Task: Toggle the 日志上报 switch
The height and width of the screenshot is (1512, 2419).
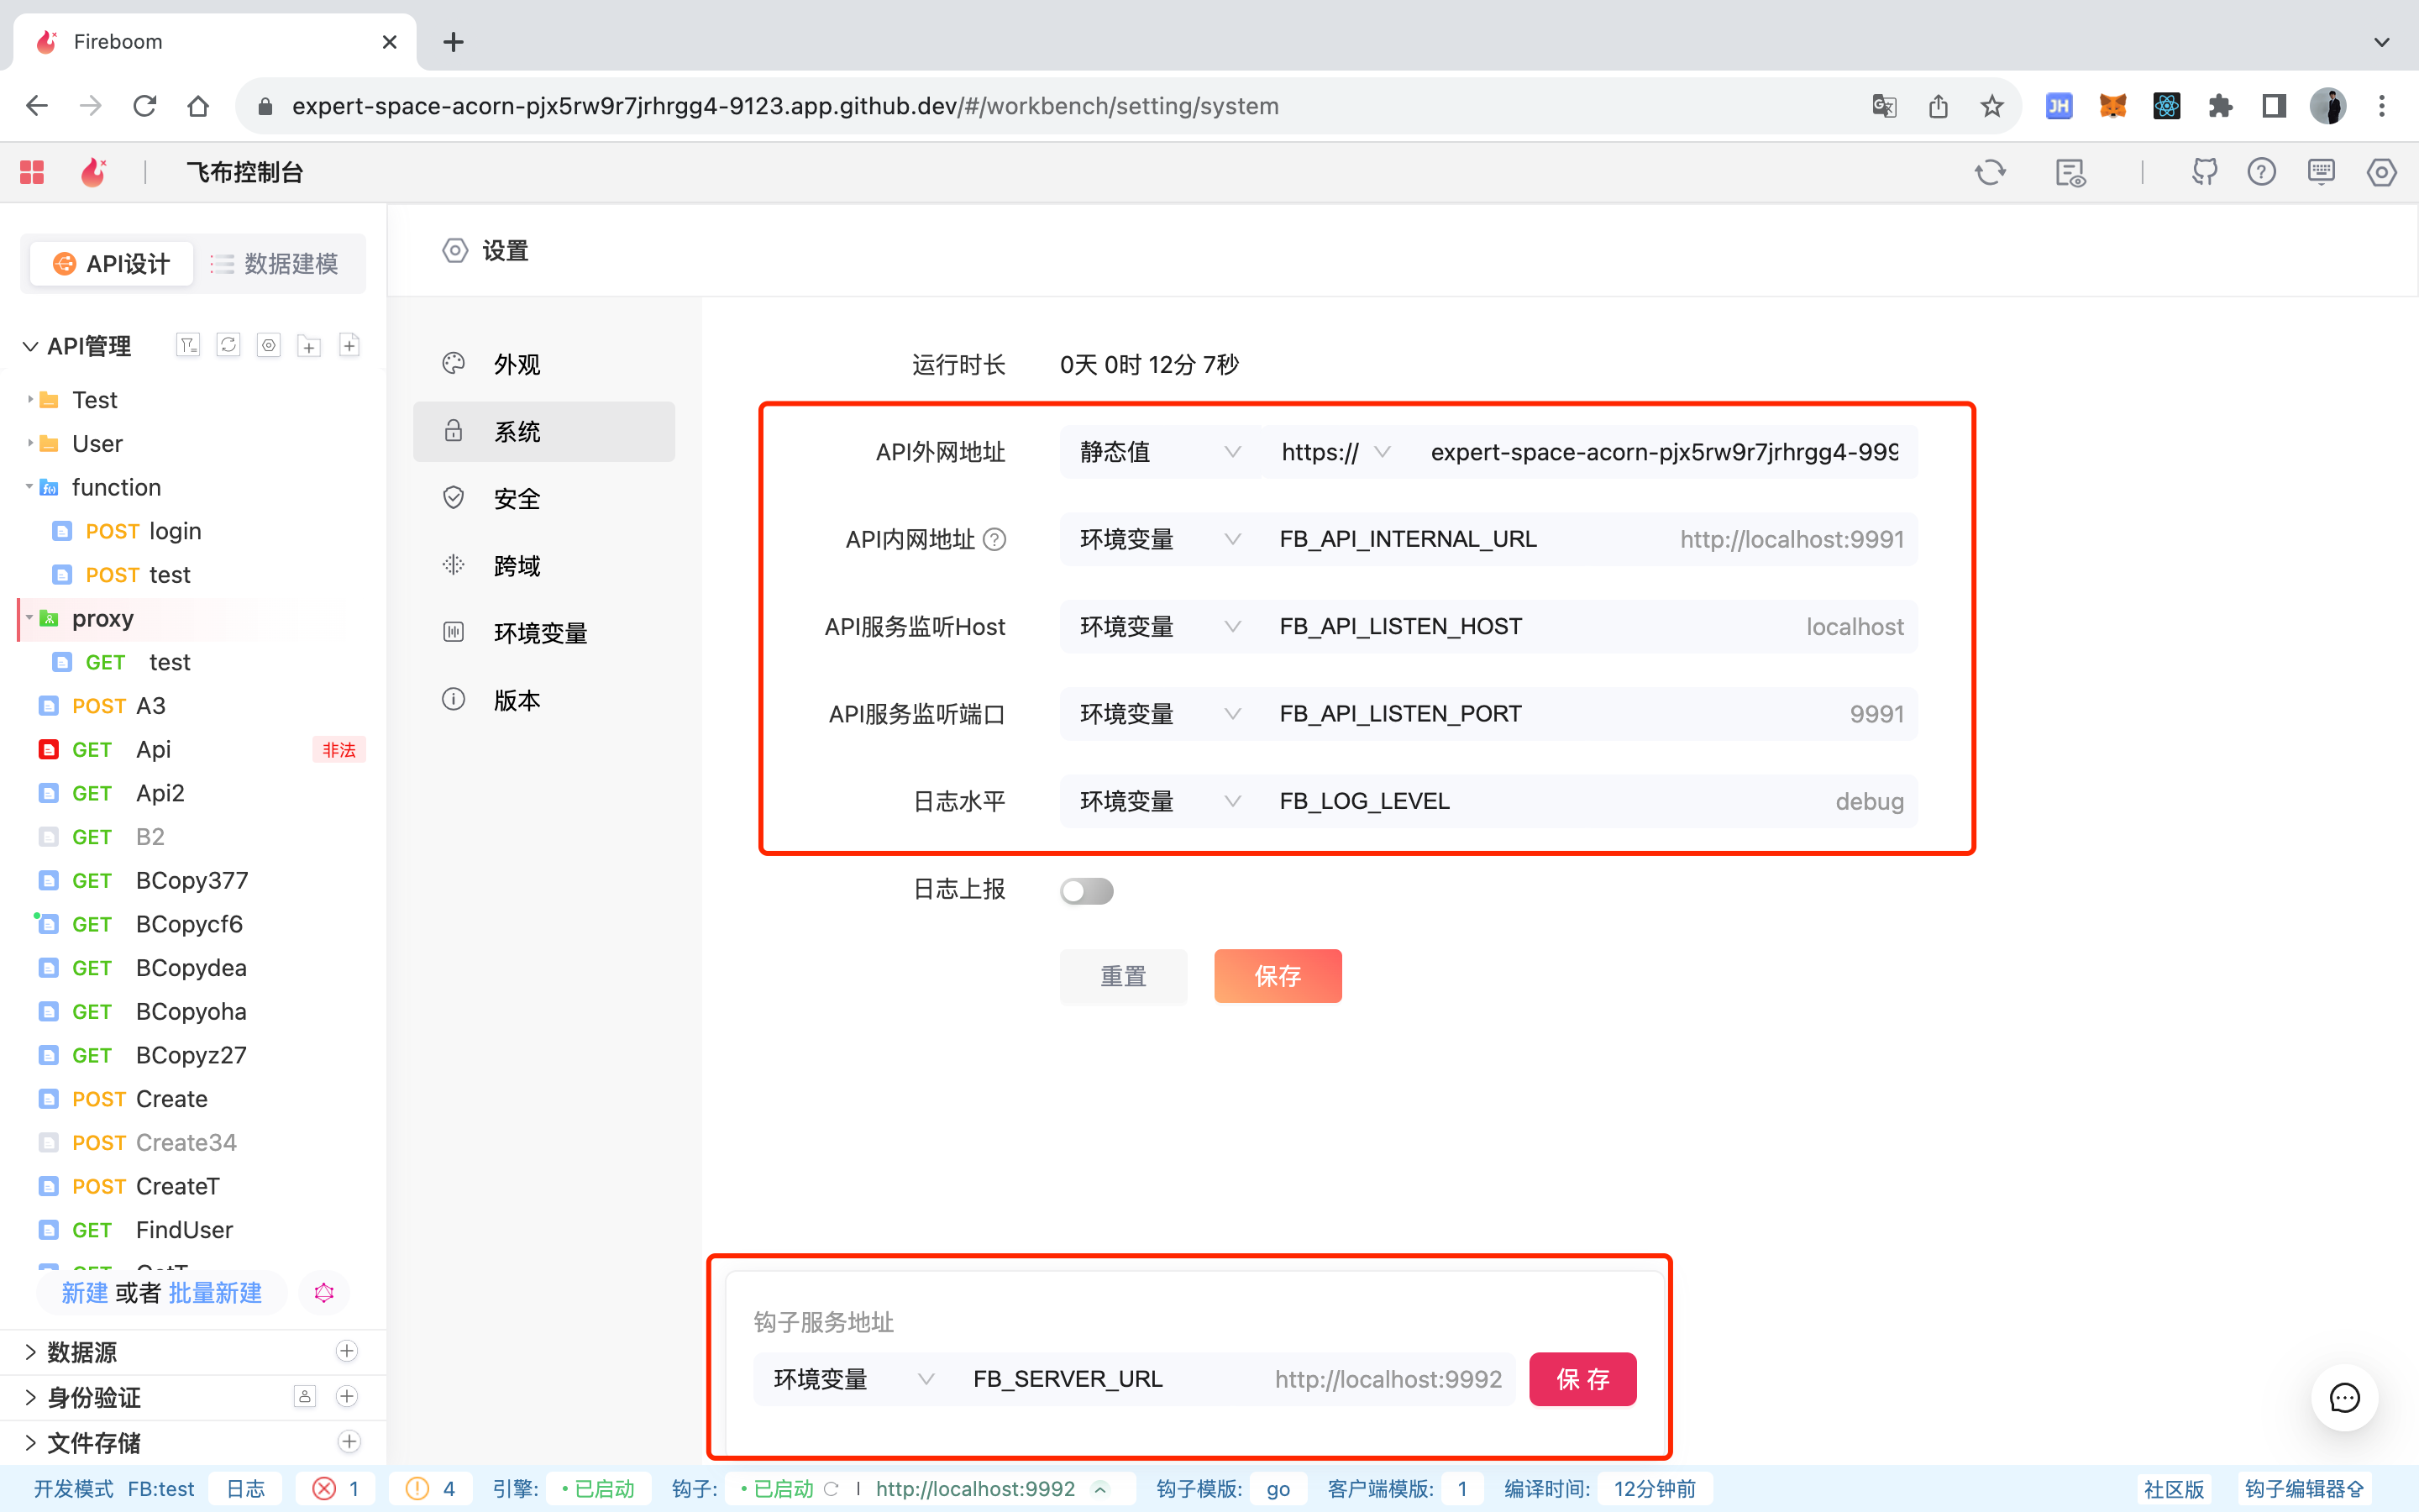Action: (1087, 890)
